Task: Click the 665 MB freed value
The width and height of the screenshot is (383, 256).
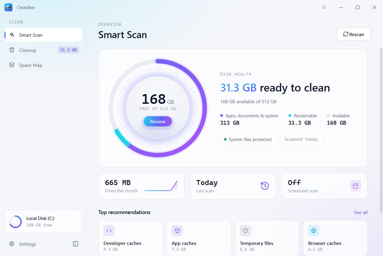Action: [x=118, y=183]
